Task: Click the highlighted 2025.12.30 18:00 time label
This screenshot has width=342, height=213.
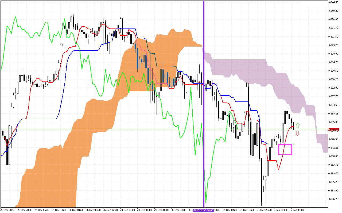Action: point(203,210)
